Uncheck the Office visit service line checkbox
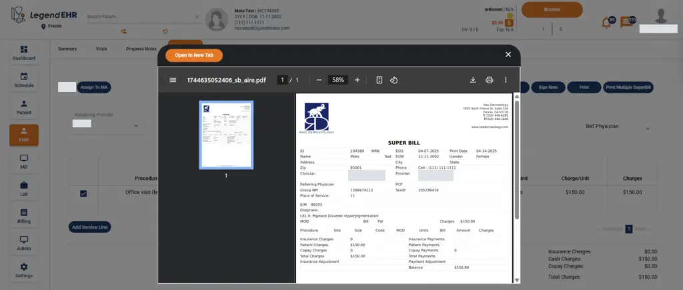The height and width of the screenshot is (290, 683). pyautogui.click(x=83, y=193)
